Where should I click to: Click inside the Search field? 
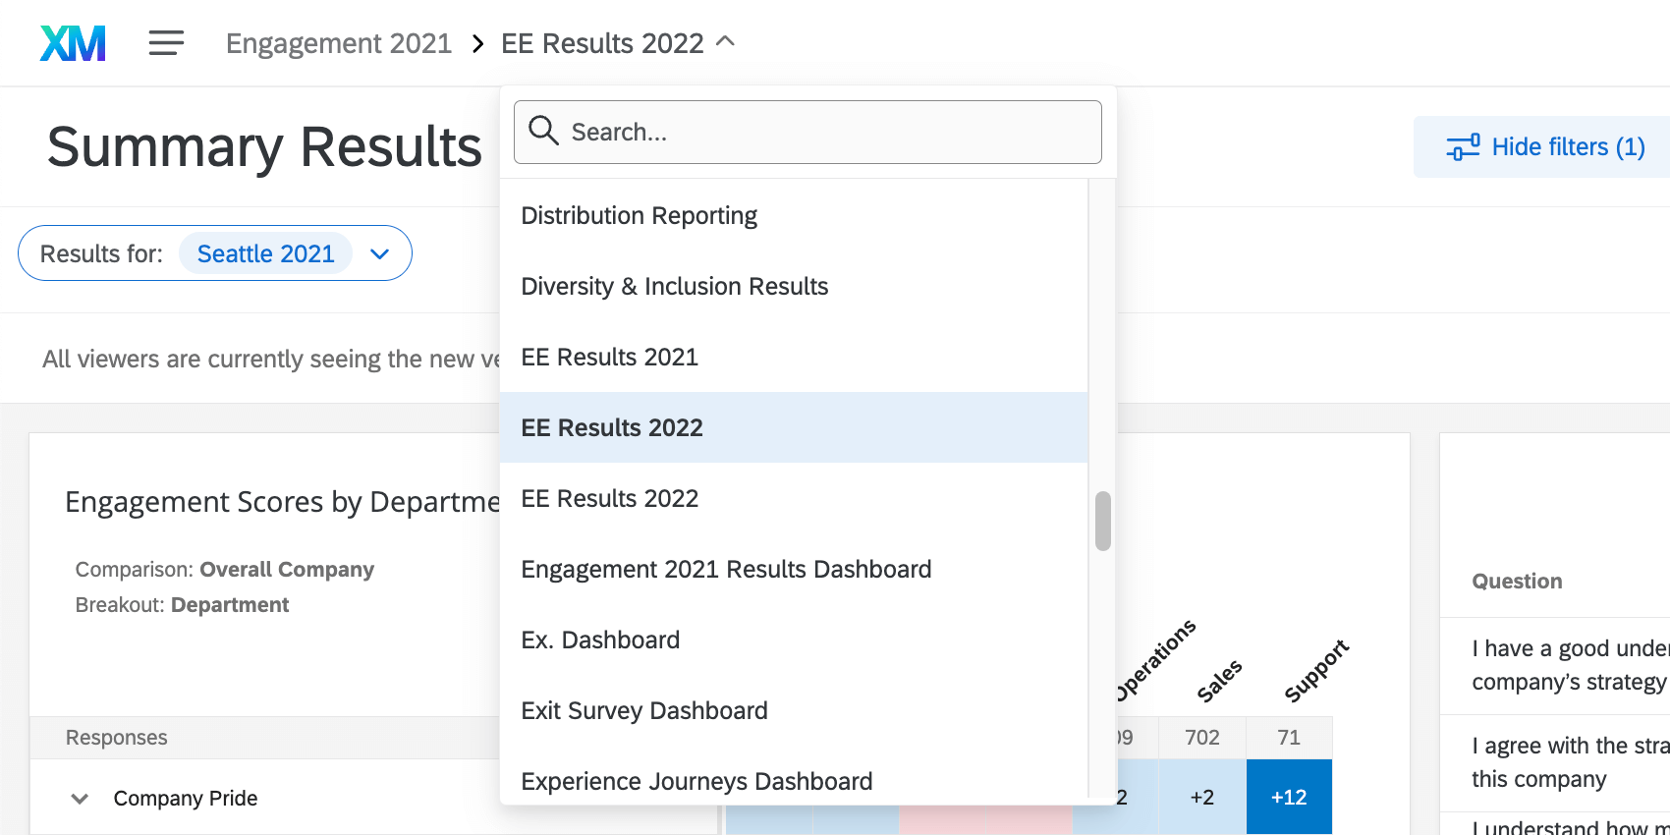[x=807, y=132]
